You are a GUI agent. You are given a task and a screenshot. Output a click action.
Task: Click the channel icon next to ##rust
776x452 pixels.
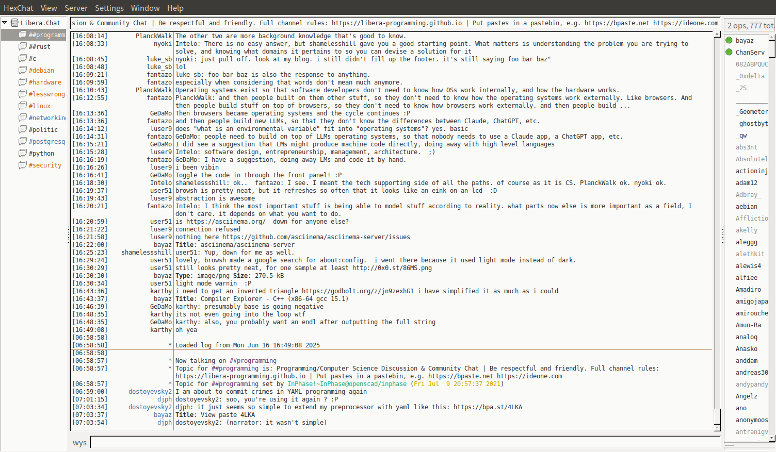point(23,46)
